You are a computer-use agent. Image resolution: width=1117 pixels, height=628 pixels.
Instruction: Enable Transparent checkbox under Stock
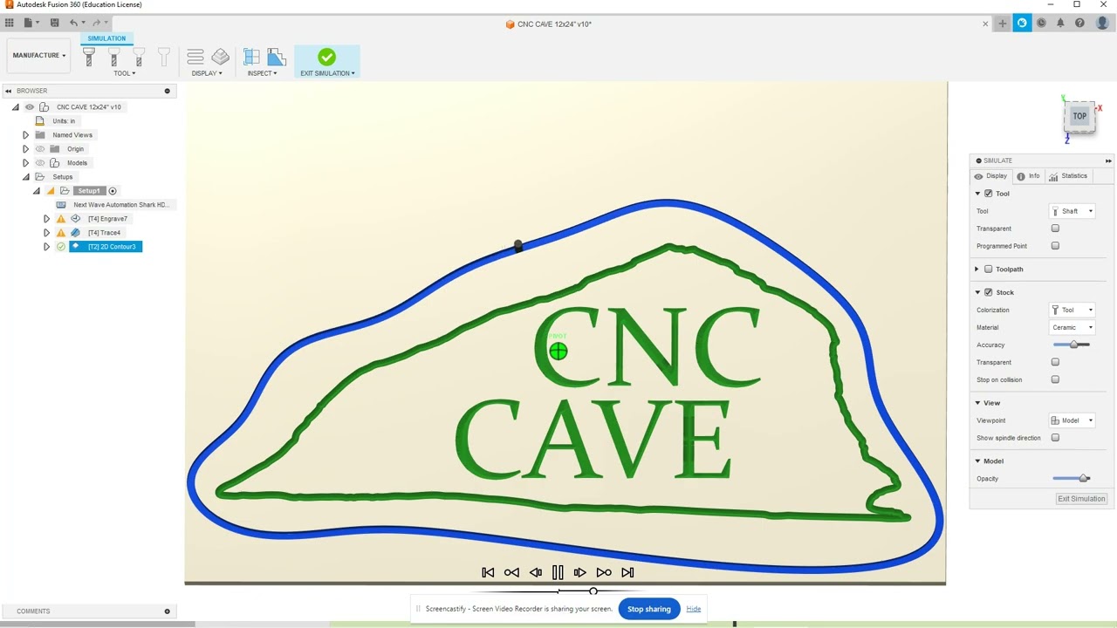coord(1055,362)
